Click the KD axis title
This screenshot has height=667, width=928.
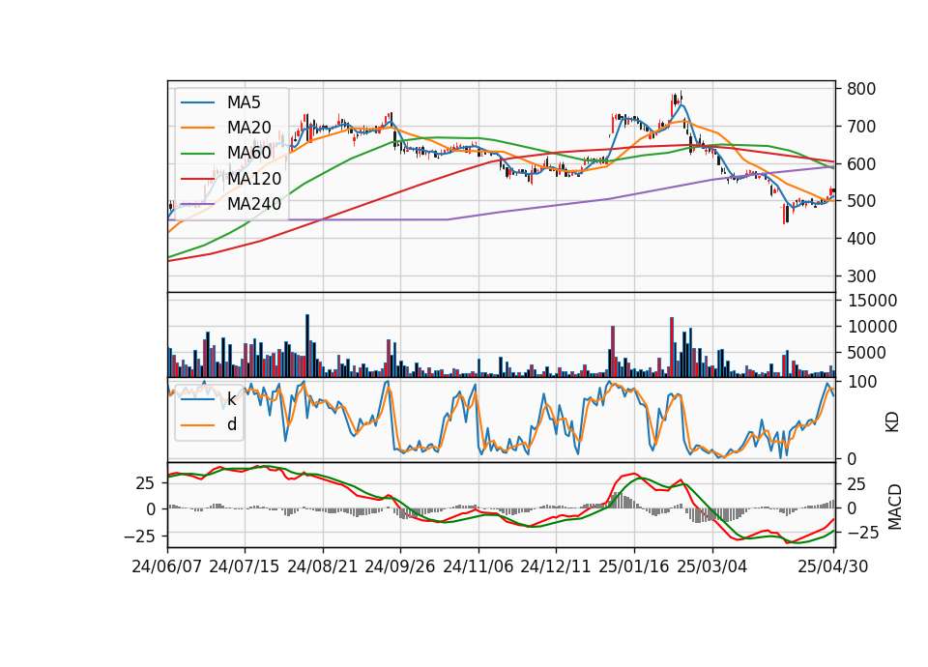892,421
